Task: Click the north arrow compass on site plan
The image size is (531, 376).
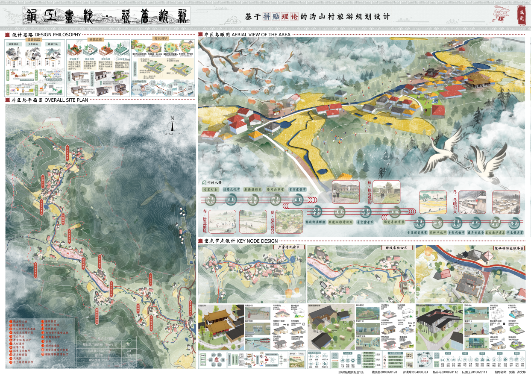Action: click(173, 126)
